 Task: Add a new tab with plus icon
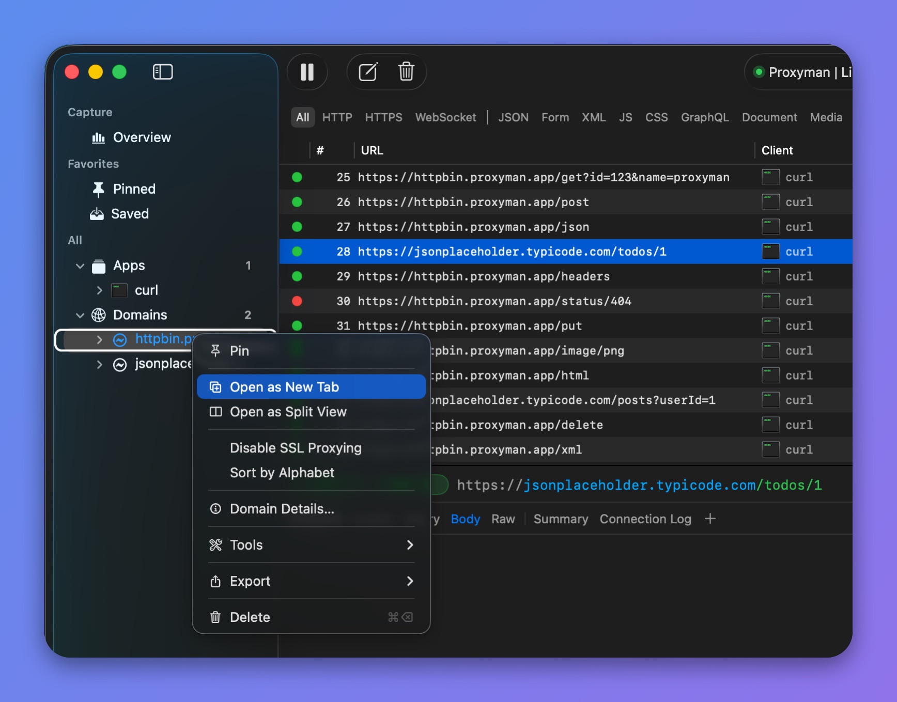710,519
